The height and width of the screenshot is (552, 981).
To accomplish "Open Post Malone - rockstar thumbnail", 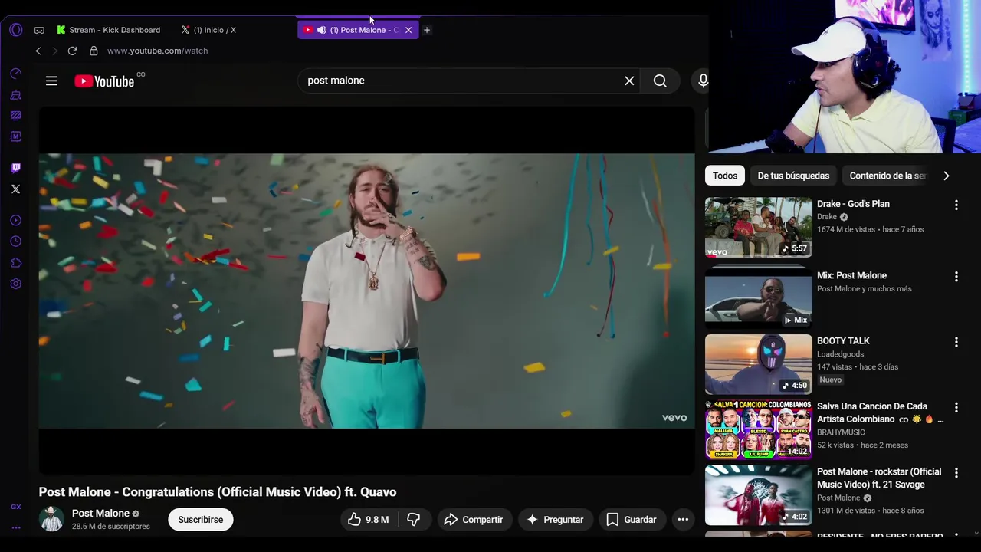I will pyautogui.click(x=758, y=495).
